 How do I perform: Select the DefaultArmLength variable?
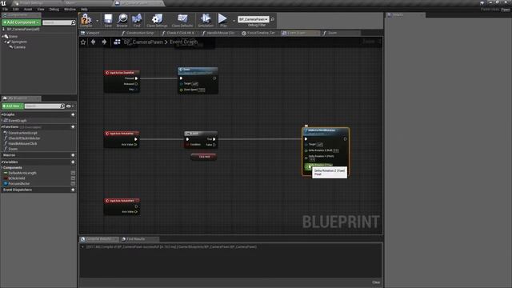click(x=22, y=173)
